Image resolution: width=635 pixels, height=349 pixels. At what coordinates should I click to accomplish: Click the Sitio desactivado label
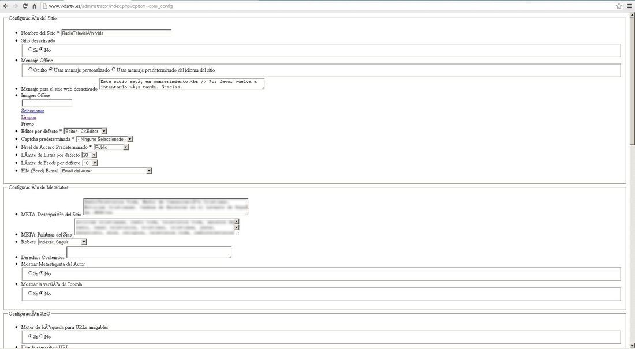[38, 40]
